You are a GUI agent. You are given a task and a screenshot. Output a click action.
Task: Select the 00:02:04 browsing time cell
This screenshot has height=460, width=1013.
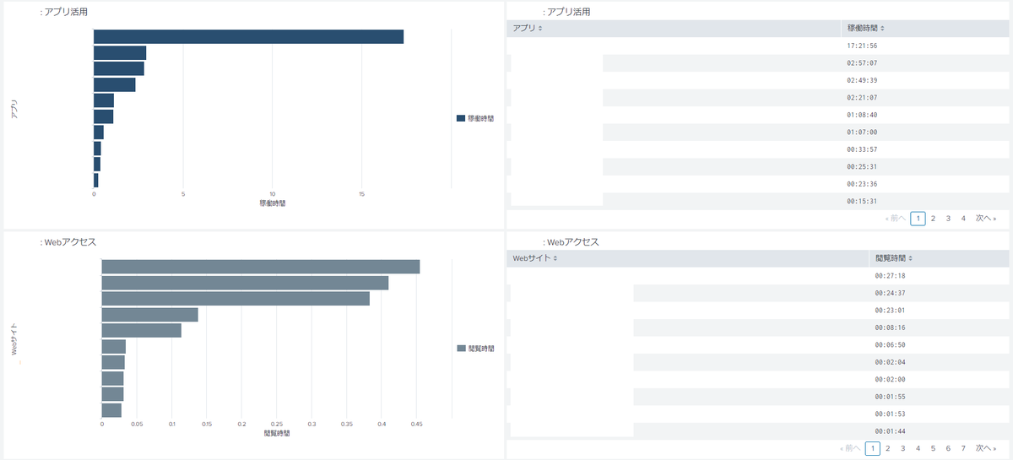click(891, 362)
